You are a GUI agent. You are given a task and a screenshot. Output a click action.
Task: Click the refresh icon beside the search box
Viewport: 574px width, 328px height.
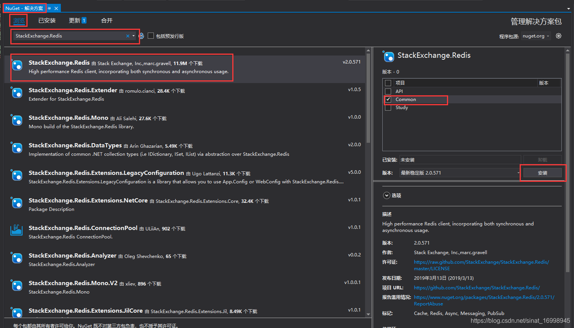click(141, 36)
